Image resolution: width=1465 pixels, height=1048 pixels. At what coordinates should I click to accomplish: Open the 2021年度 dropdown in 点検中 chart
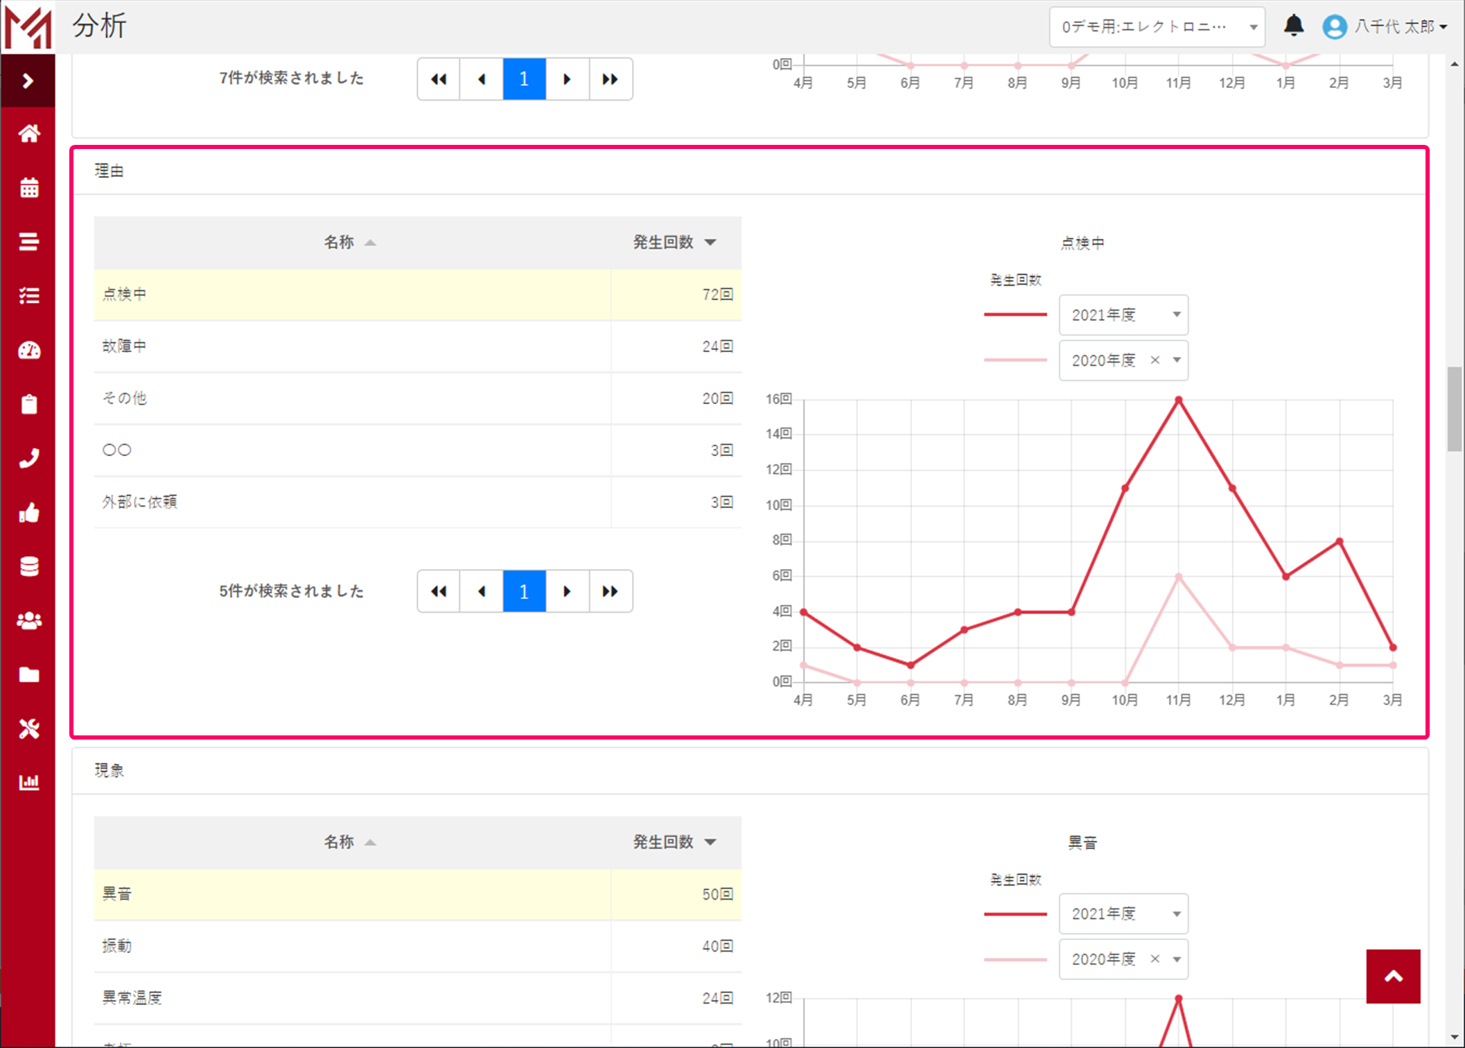pos(1123,315)
